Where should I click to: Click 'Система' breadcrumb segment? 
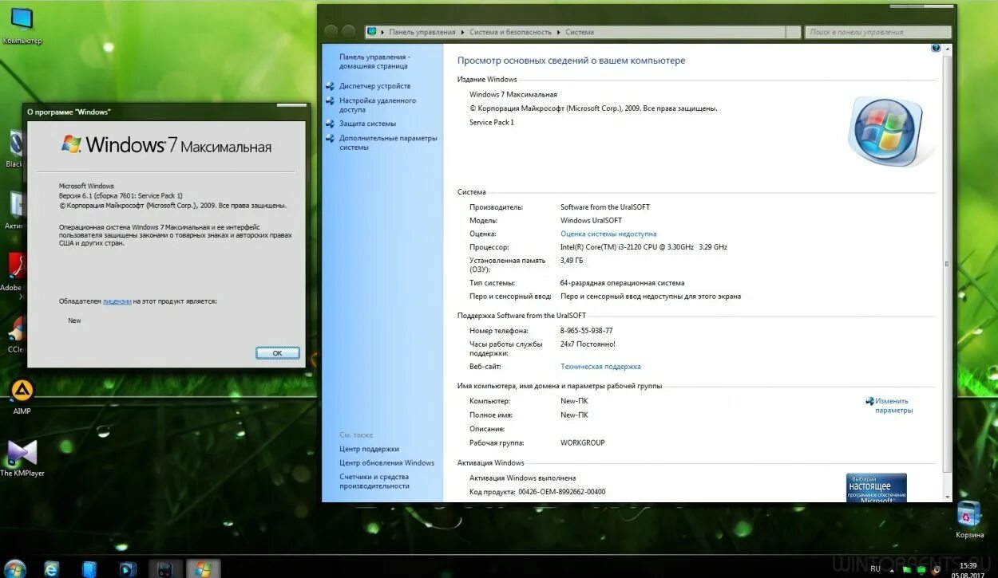[x=580, y=32]
